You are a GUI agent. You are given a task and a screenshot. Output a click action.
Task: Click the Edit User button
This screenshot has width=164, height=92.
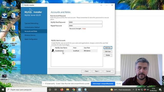(x=108, y=52)
